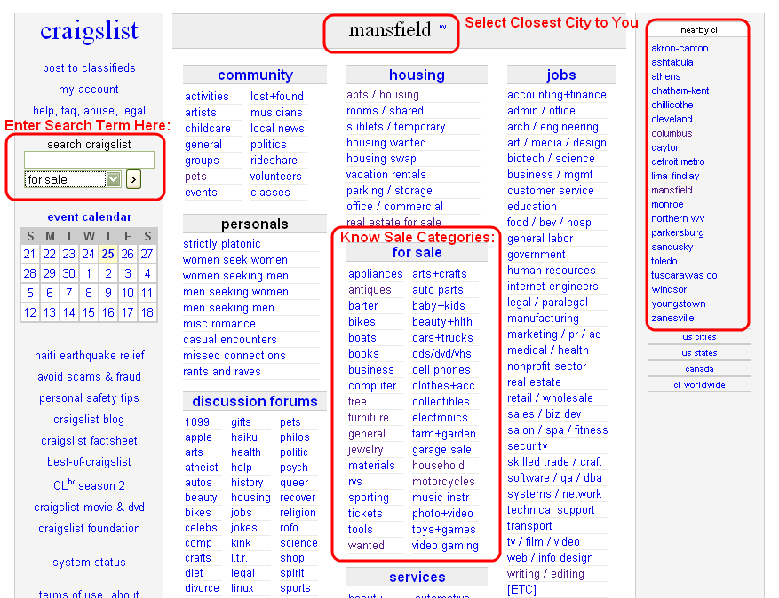The height and width of the screenshot is (598, 779).
Task: Click the small w link beside mansfield
Action: pos(442,28)
